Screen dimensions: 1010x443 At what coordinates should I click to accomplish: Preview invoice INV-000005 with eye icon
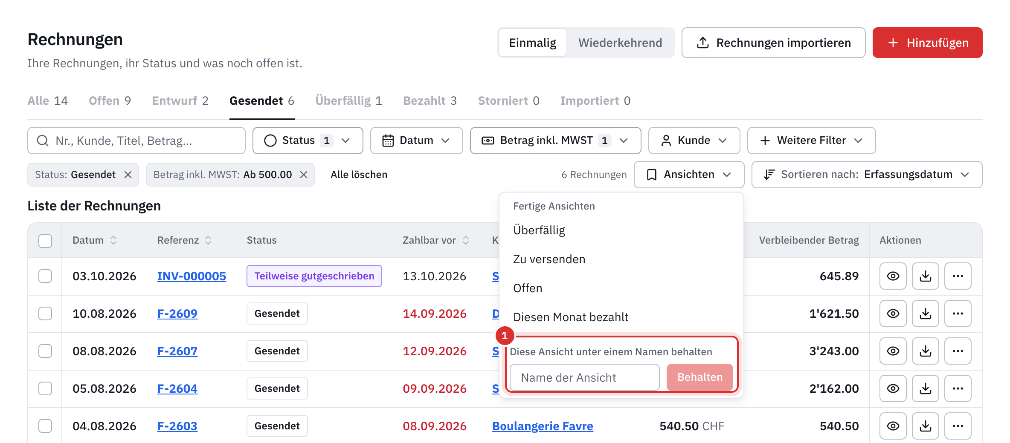[893, 276]
